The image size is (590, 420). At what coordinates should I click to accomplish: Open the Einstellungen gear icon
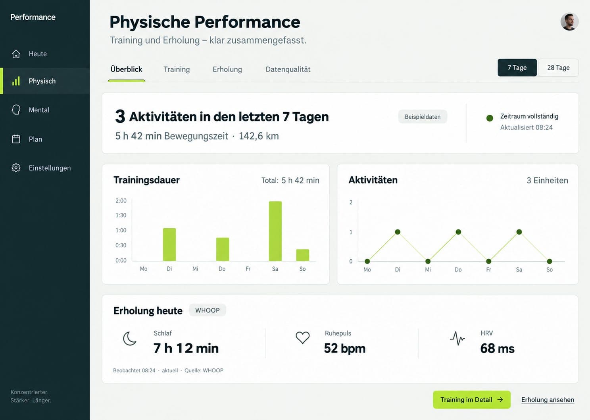coord(16,168)
